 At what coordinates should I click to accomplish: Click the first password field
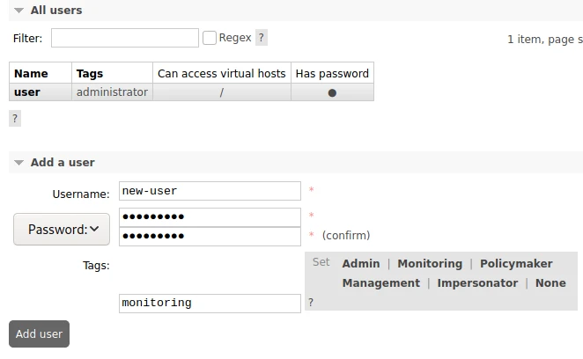210,216
